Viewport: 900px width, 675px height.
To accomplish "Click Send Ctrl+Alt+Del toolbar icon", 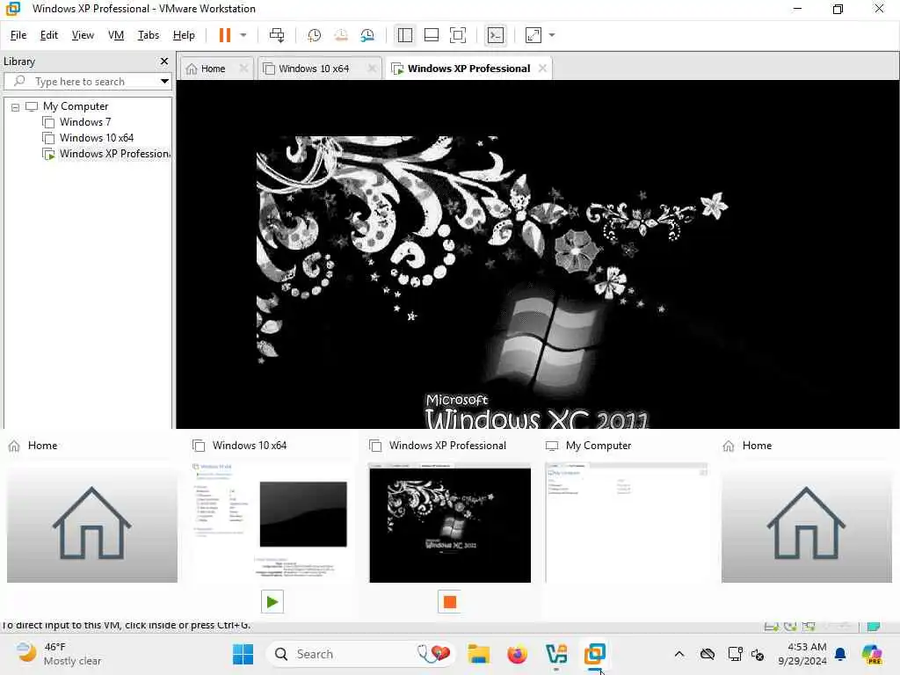I will [x=277, y=35].
